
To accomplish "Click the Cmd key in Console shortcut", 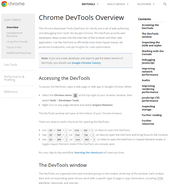I will tap(77, 135).
